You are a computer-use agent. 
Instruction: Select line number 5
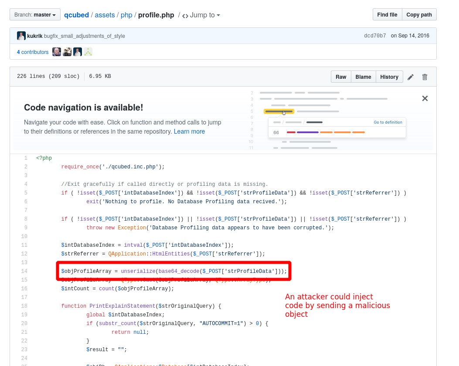pos(26,193)
